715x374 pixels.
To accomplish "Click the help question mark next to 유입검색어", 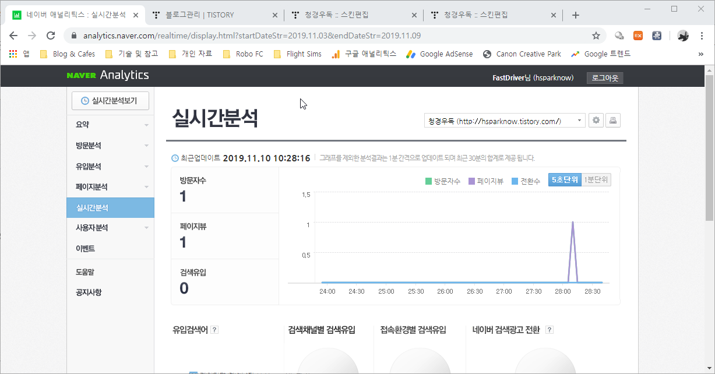I will coord(214,330).
